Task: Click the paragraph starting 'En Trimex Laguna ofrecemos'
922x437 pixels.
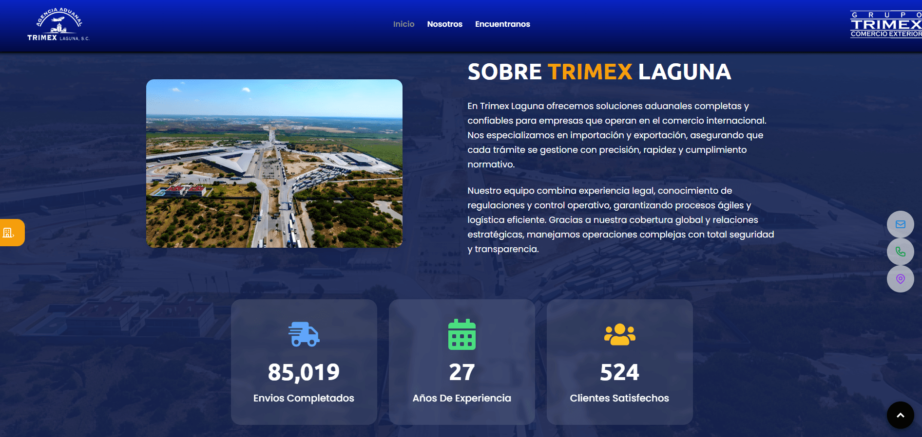Action: point(617,135)
